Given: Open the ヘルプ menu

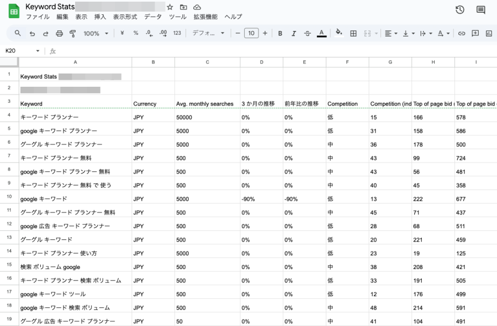Looking at the screenshot, I should (x=233, y=17).
